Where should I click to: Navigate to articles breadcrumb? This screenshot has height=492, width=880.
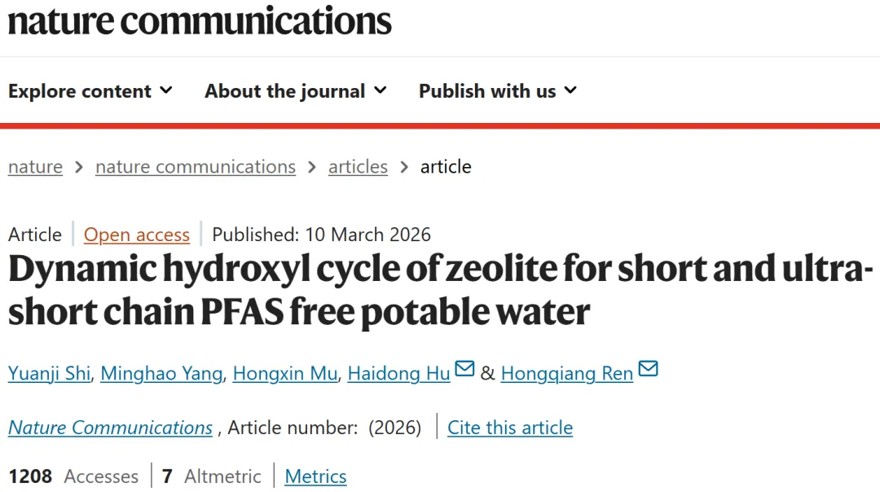(x=358, y=167)
